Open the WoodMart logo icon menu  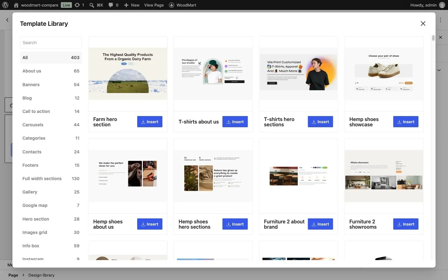pos(171,5)
